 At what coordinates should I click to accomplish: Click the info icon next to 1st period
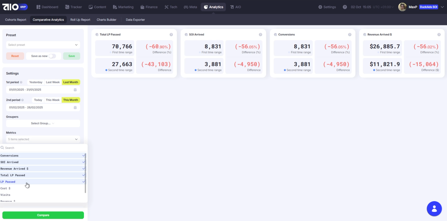[21, 82]
